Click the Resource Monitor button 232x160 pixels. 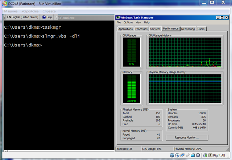pyautogui.click(x=187, y=138)
